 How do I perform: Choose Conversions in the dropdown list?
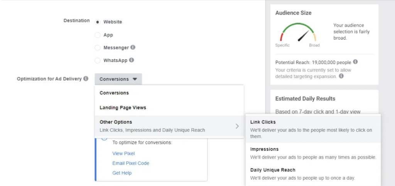pos(114,93)
